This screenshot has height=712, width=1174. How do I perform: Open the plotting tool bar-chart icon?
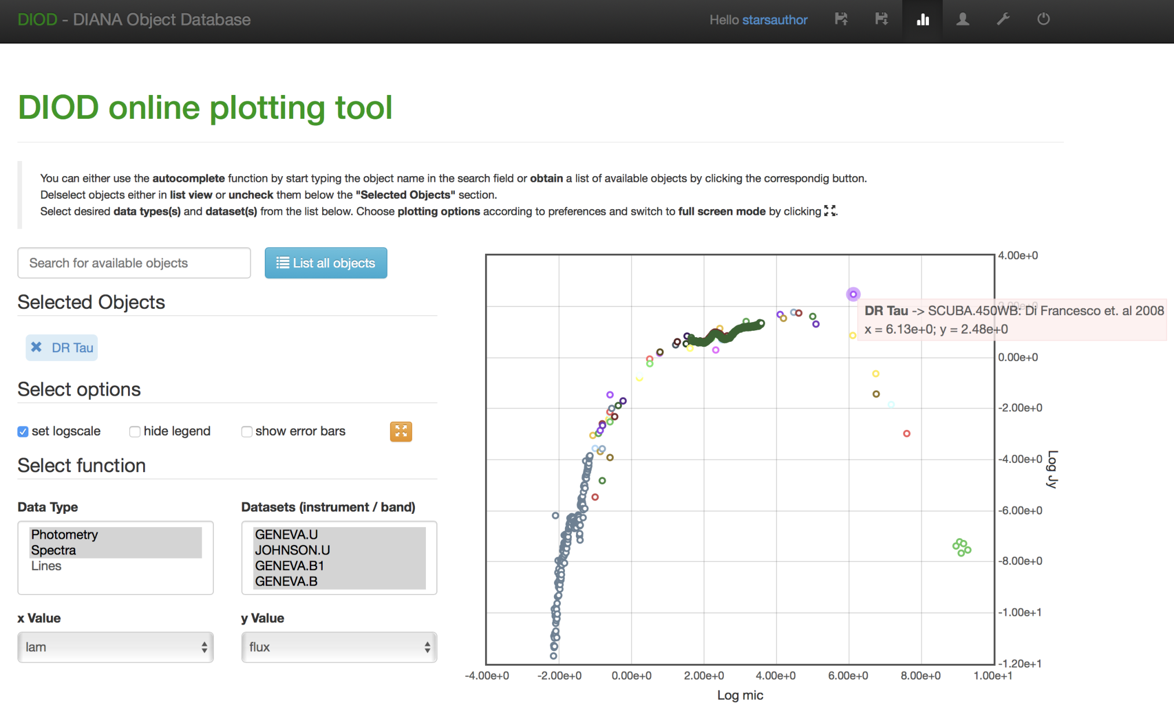click(923, 20)
